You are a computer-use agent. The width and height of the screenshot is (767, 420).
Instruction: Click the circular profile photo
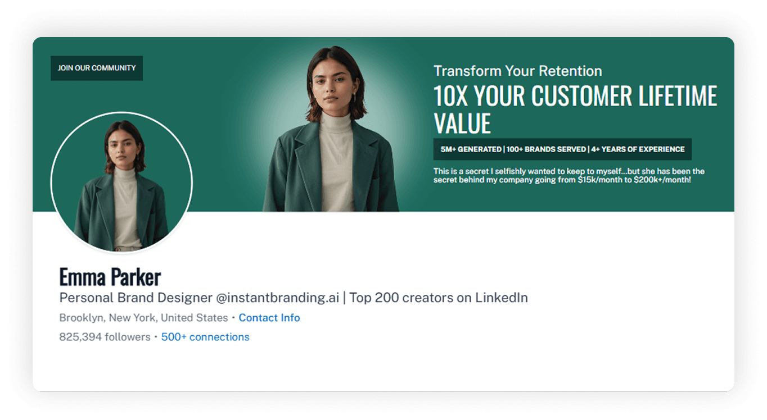(x=121, y=182)
